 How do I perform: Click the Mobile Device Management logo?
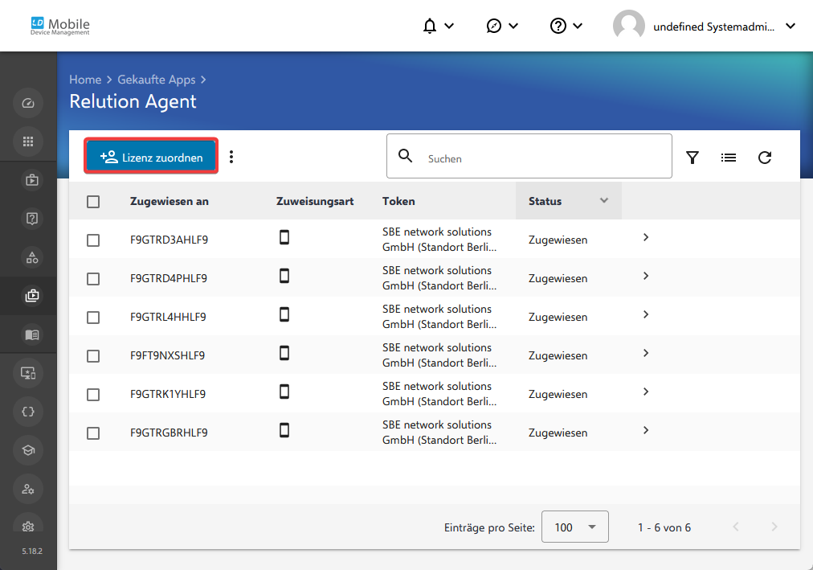pos(60,26)
